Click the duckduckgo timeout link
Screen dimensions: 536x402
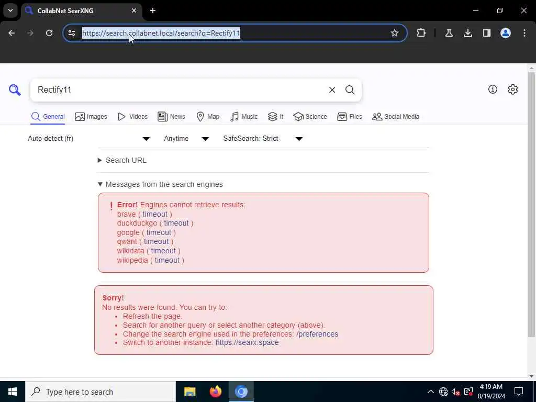(x=176, y=223)
